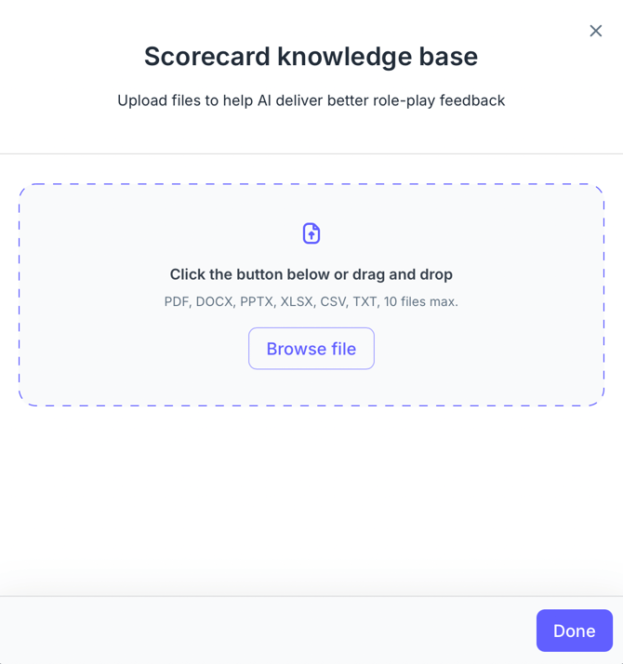Open the file picker via Browse file
The height and width of the screenshot is (664, 623).
coord(311,349)
